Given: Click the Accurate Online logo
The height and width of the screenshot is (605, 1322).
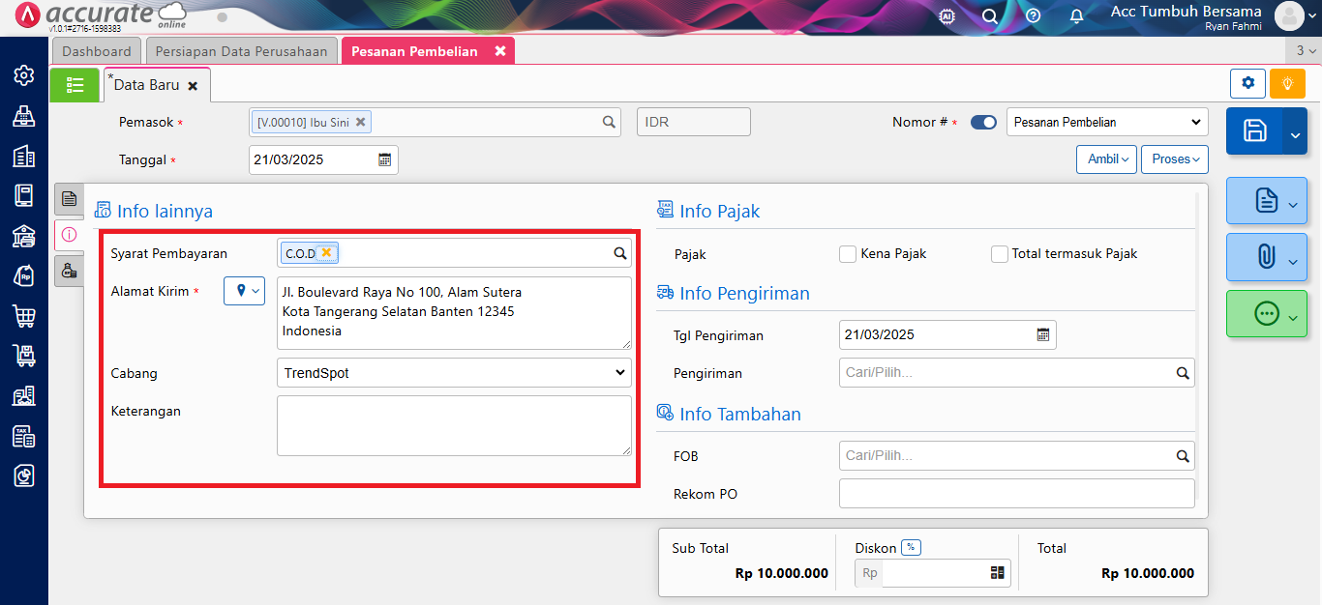Looking at the screenshot, I should pyautogui.click(x=102, y=16).
